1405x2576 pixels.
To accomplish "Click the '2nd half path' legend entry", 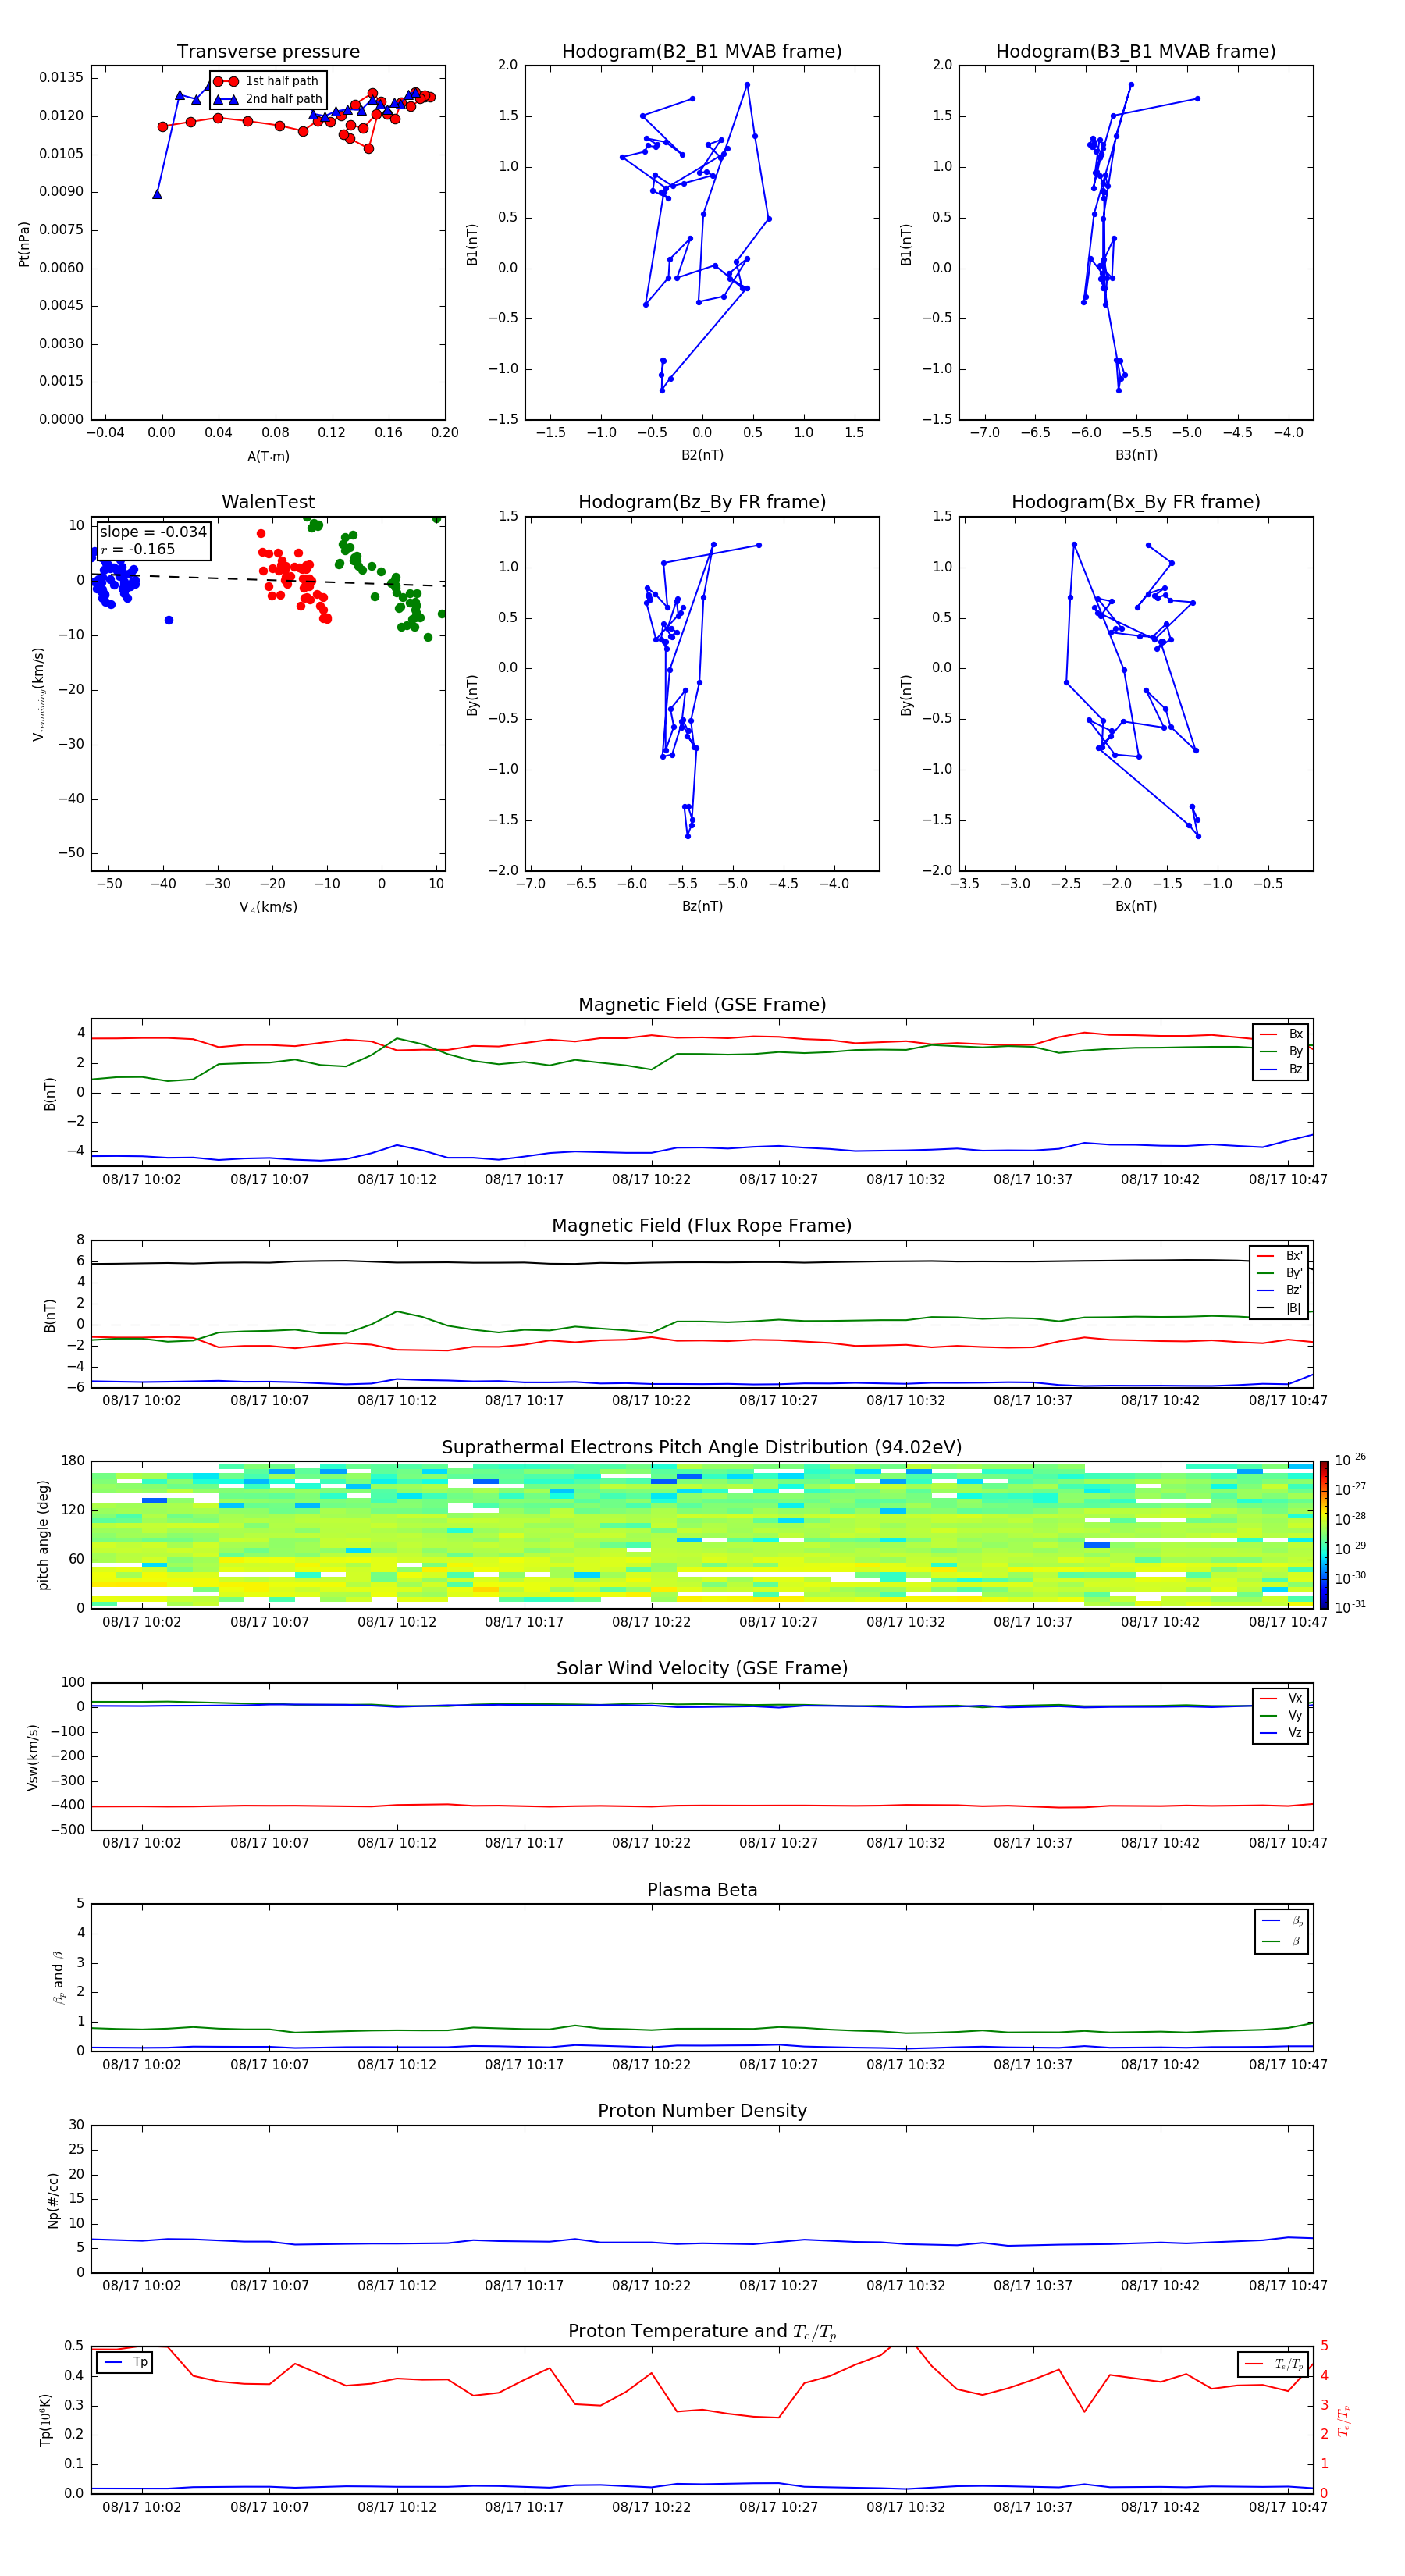I will coord(268,99).
